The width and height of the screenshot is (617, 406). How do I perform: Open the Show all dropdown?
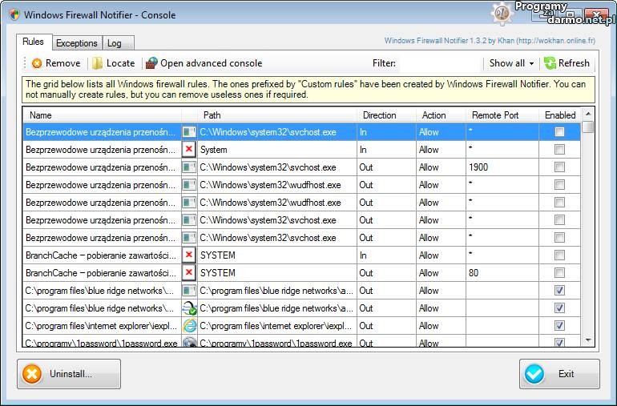pyautogui.click(x=511, y=63)
